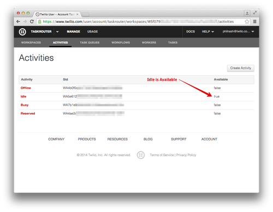This screenshot has width=273, height=212.
Task: Click the 'false' value in Offline row
Action: click(217, 88)
